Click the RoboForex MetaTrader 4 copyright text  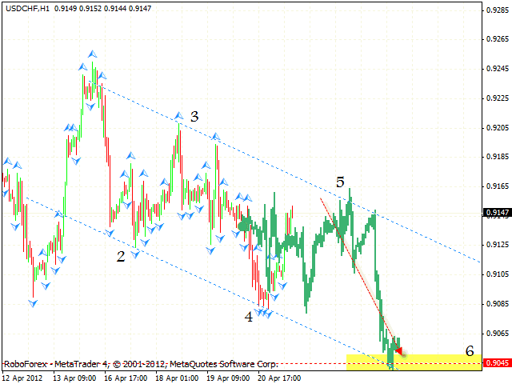[140, 362]
